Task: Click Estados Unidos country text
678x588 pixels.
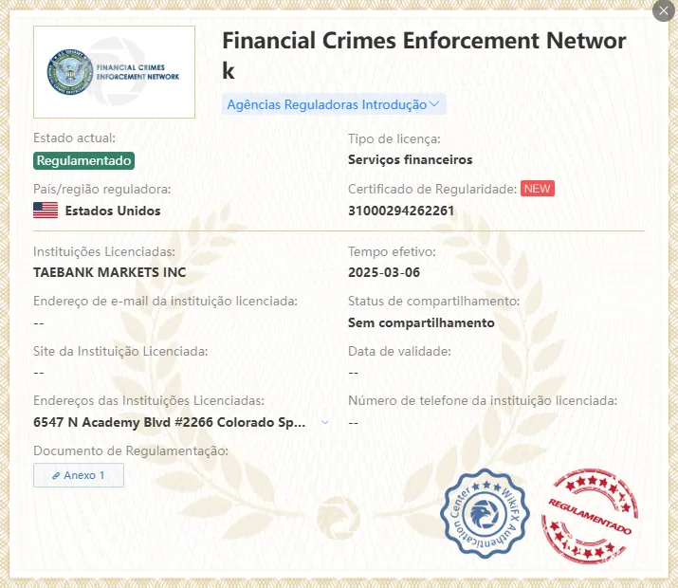Action: (113, 211)
